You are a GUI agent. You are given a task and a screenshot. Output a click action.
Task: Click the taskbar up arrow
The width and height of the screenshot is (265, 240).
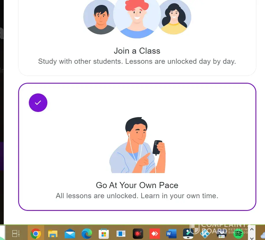(252, 229)
